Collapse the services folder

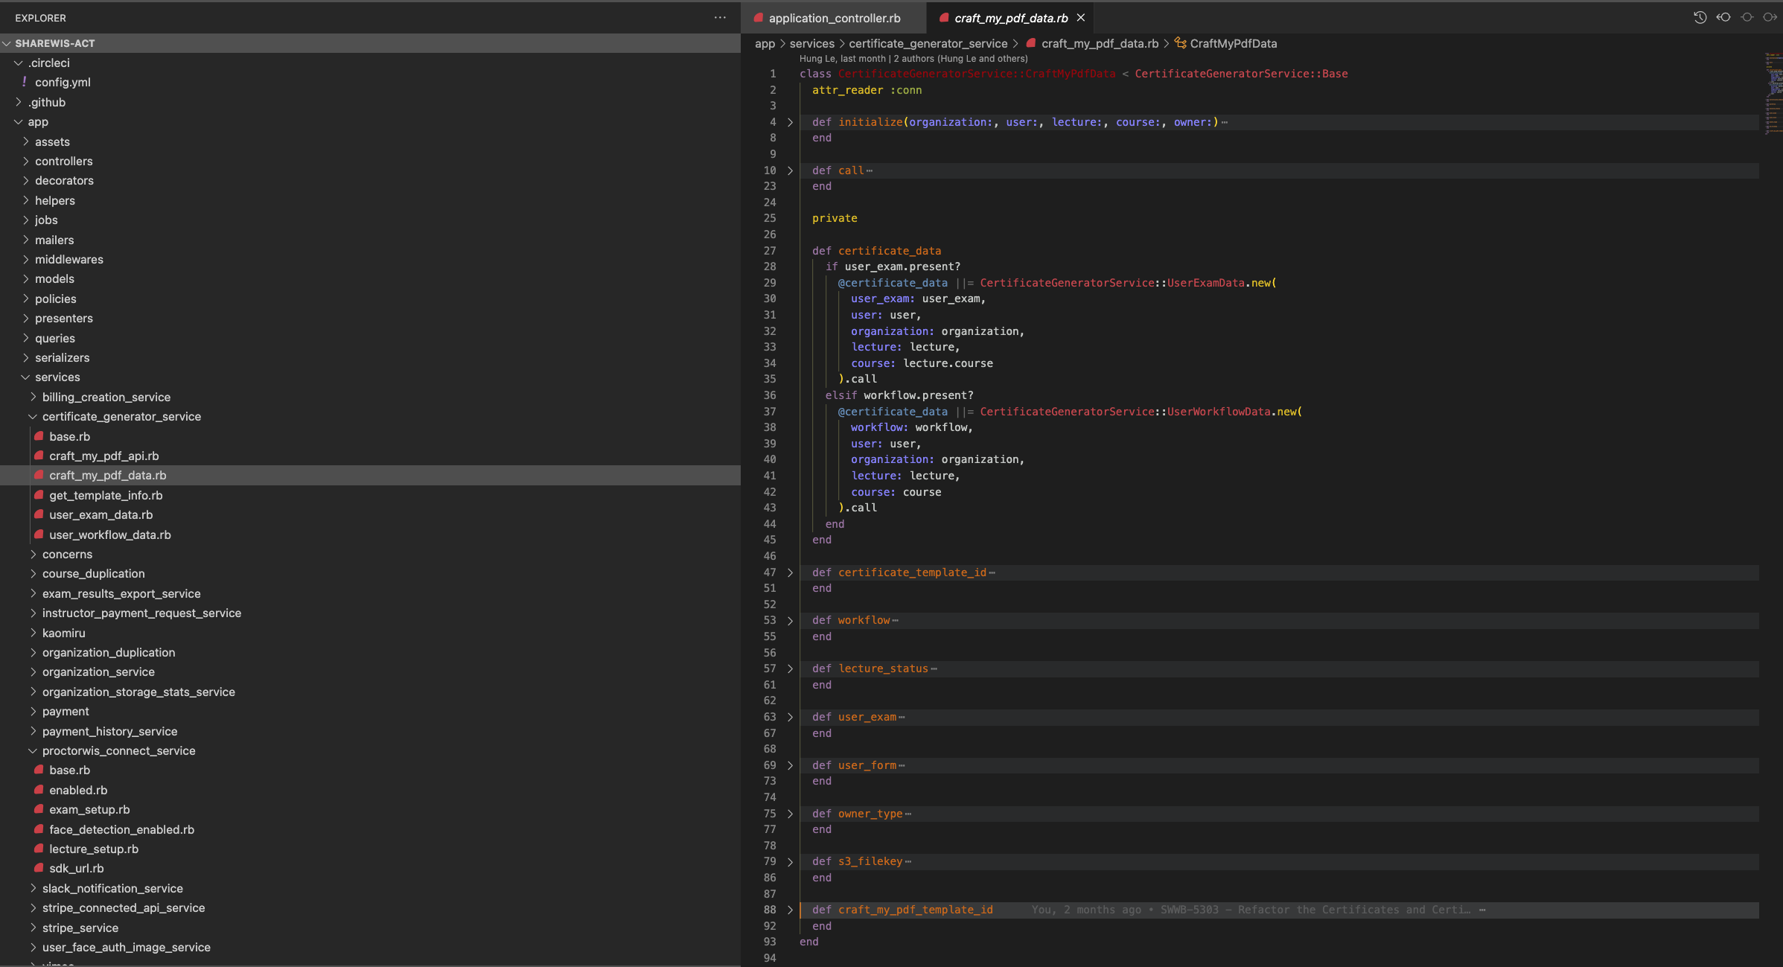click(x=370, y=377)
